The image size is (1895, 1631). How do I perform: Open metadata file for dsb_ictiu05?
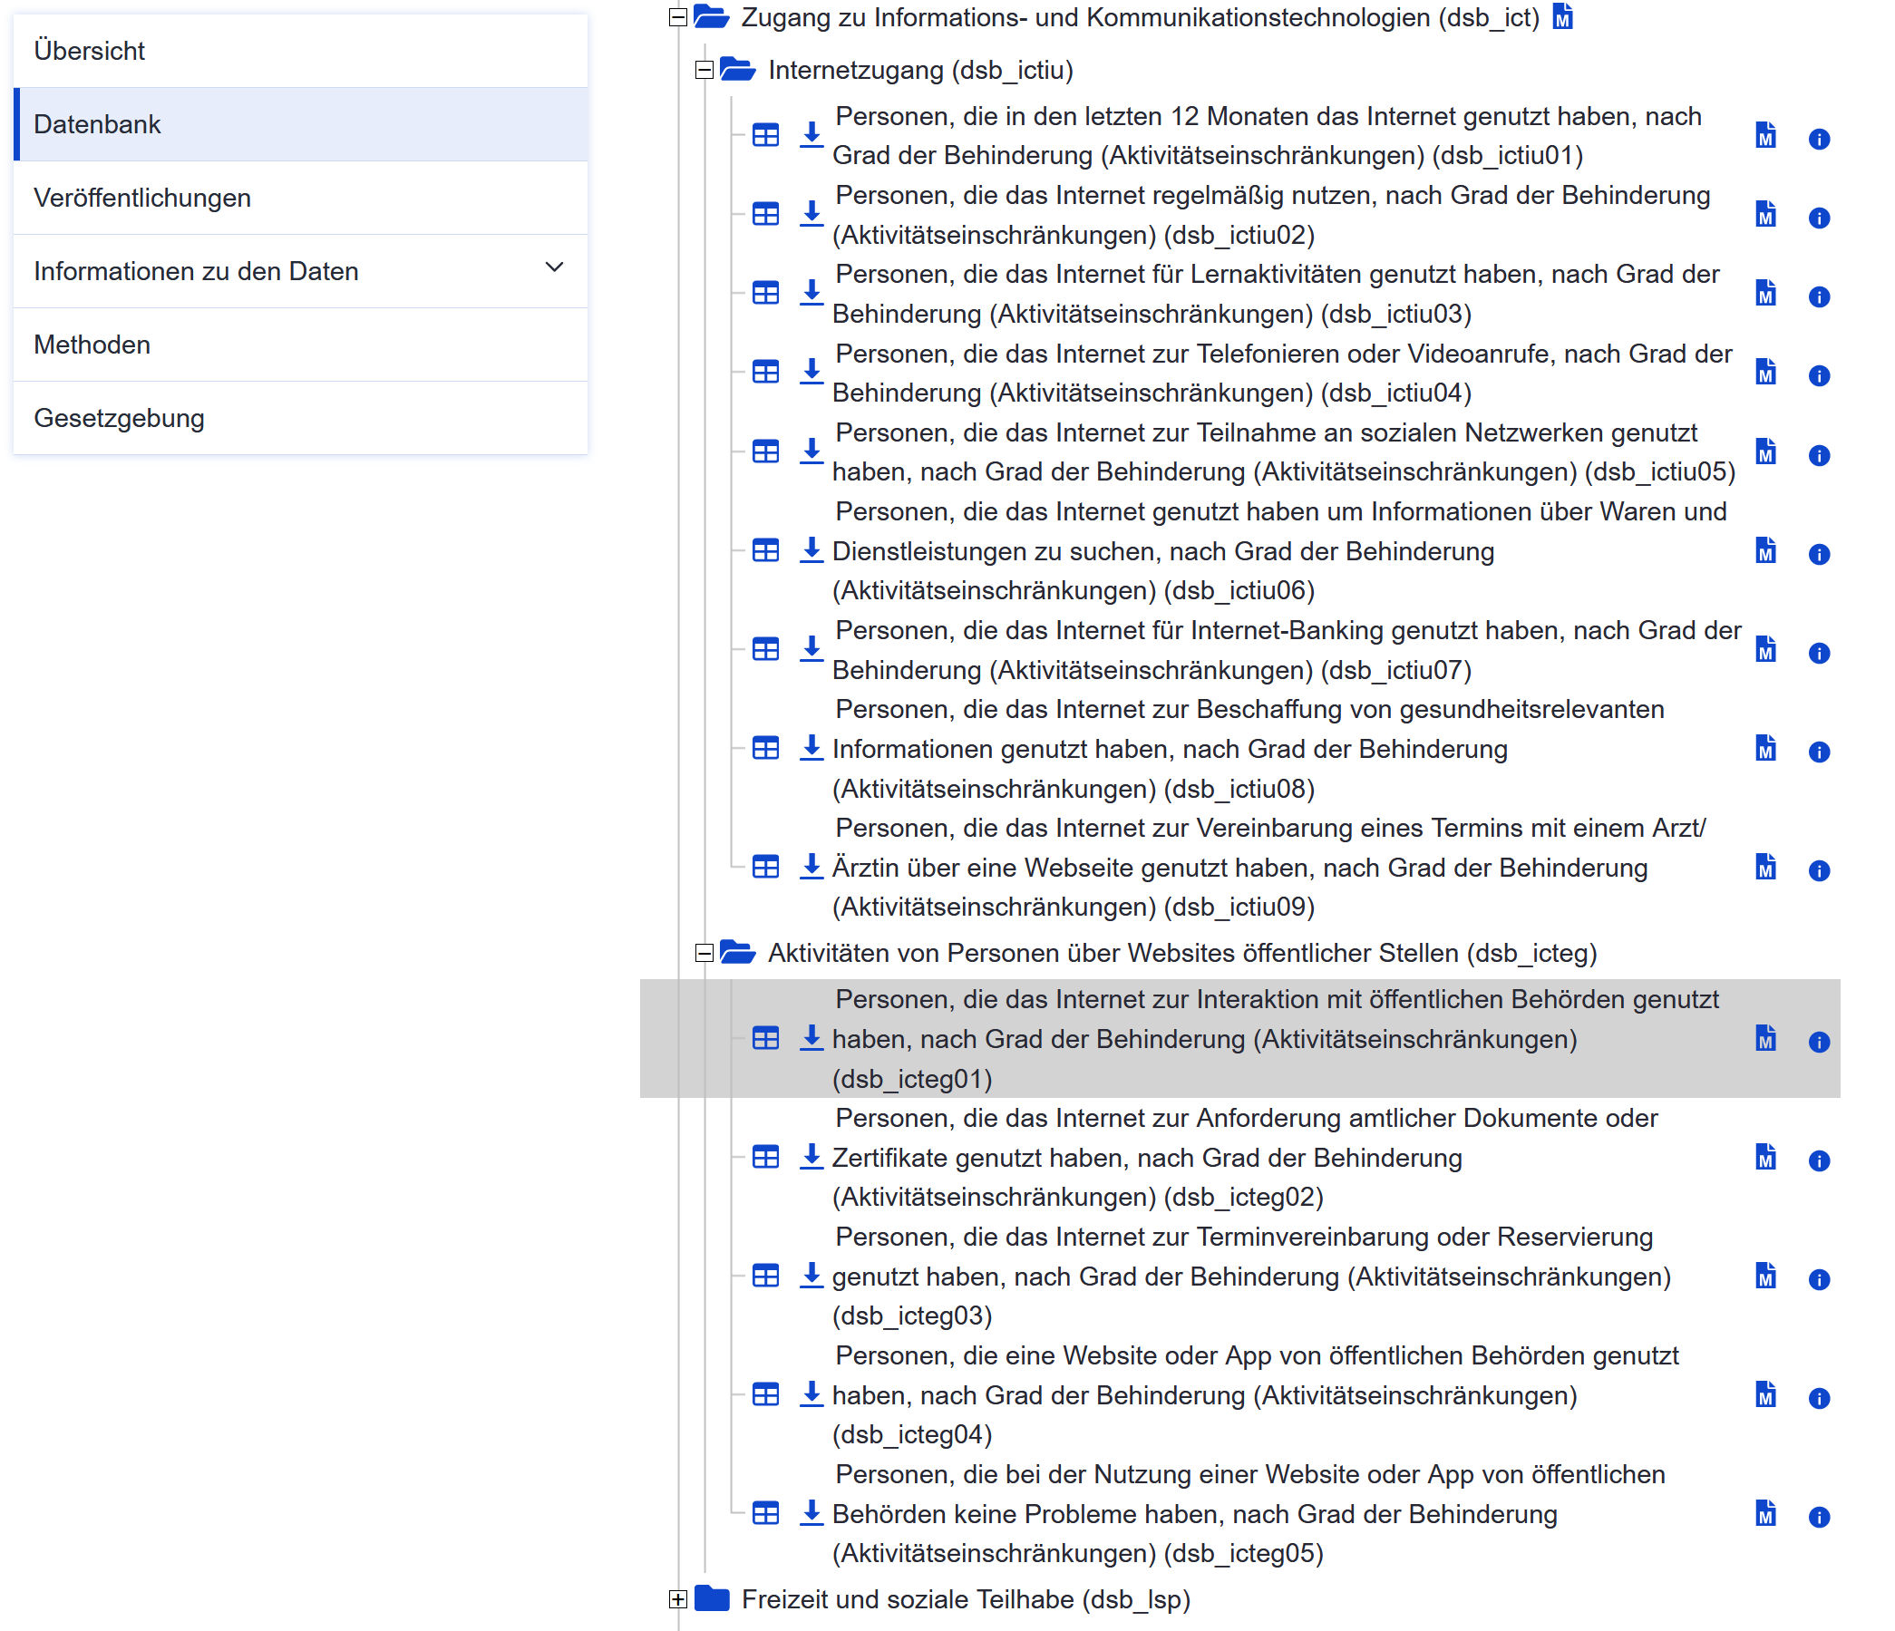click(x=1766, y=451)
